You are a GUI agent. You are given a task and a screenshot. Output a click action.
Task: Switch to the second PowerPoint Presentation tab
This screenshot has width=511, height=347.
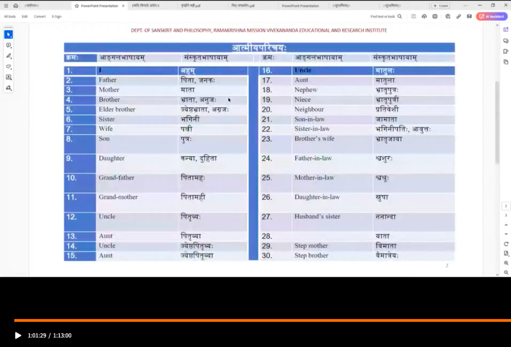click(x=300, y=6)
